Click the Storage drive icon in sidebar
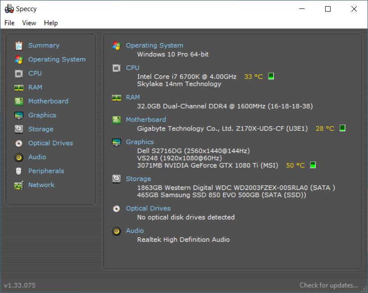 click(x=19, y=129)
